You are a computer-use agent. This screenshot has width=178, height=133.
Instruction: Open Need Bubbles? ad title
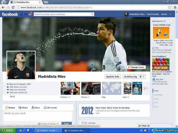[x=159, y=56]
